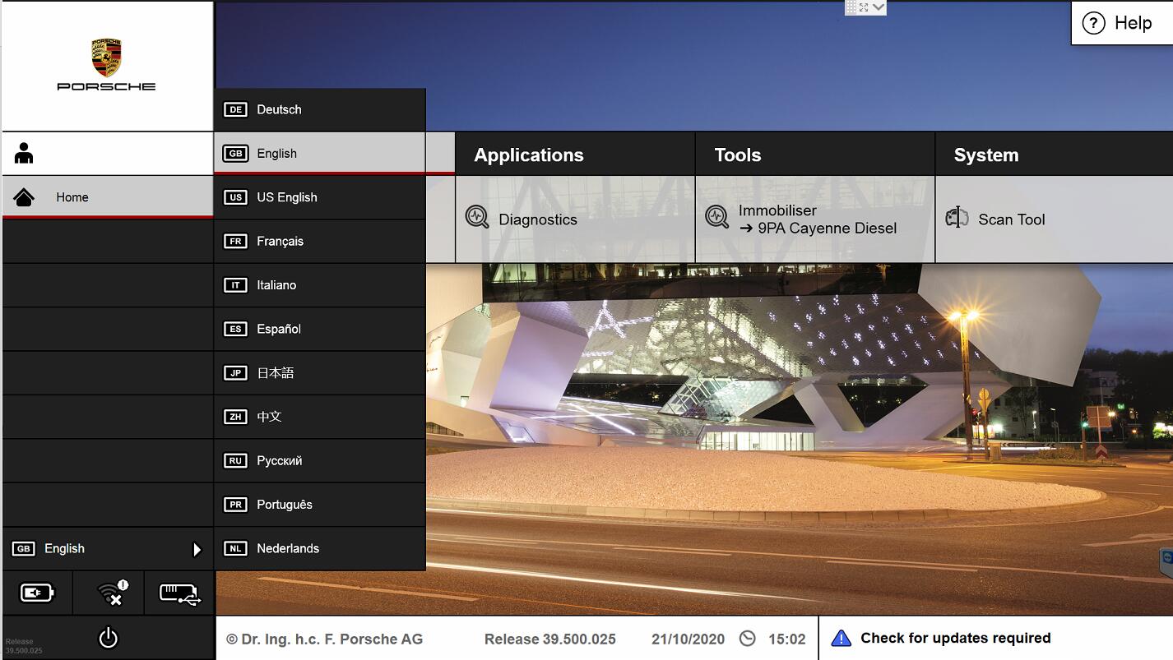Click the Diagnostics magnifier icon
This screenshot has width=1173, height=660.
pyautogui.click(x=477, y=217)
